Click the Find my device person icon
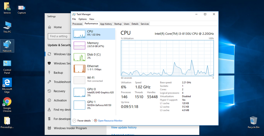 tap(49, 110)
